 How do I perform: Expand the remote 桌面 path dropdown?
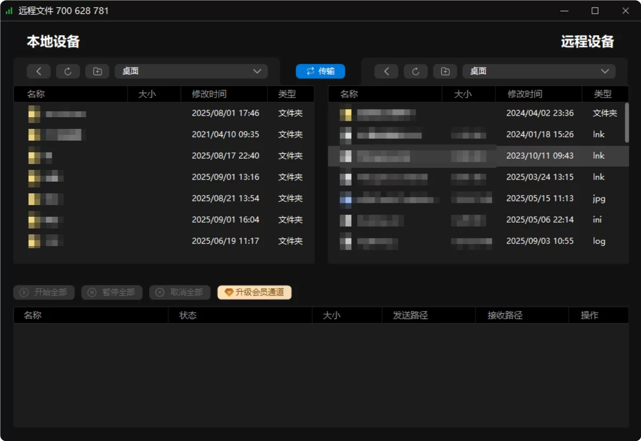(605, 71)
